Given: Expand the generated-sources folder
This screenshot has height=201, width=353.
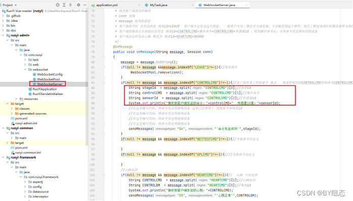Looking at the screenshot, I should tap(12, 114).
